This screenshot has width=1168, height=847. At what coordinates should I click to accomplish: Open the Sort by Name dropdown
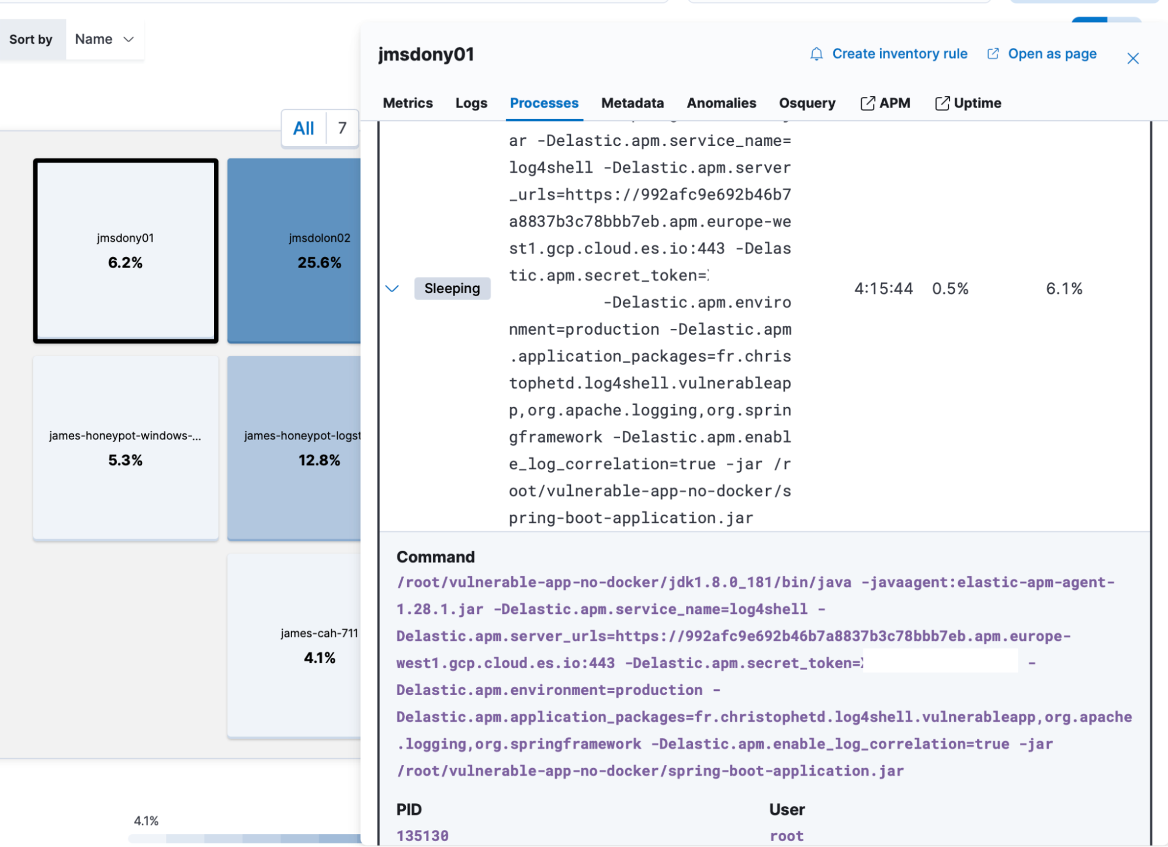tap(105, 39)
